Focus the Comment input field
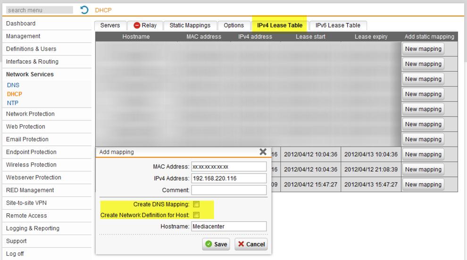The height and width of the screenshot is (260, 467). (229, 190)
